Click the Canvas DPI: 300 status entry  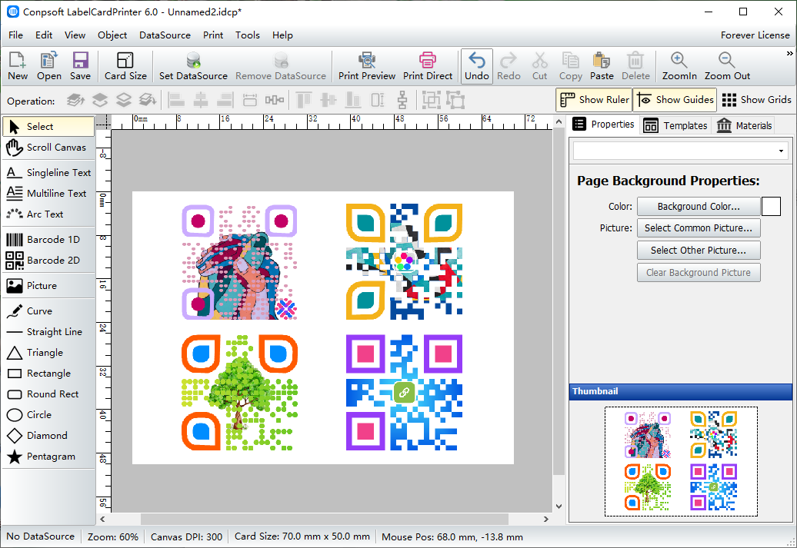[x=186, y=536]
